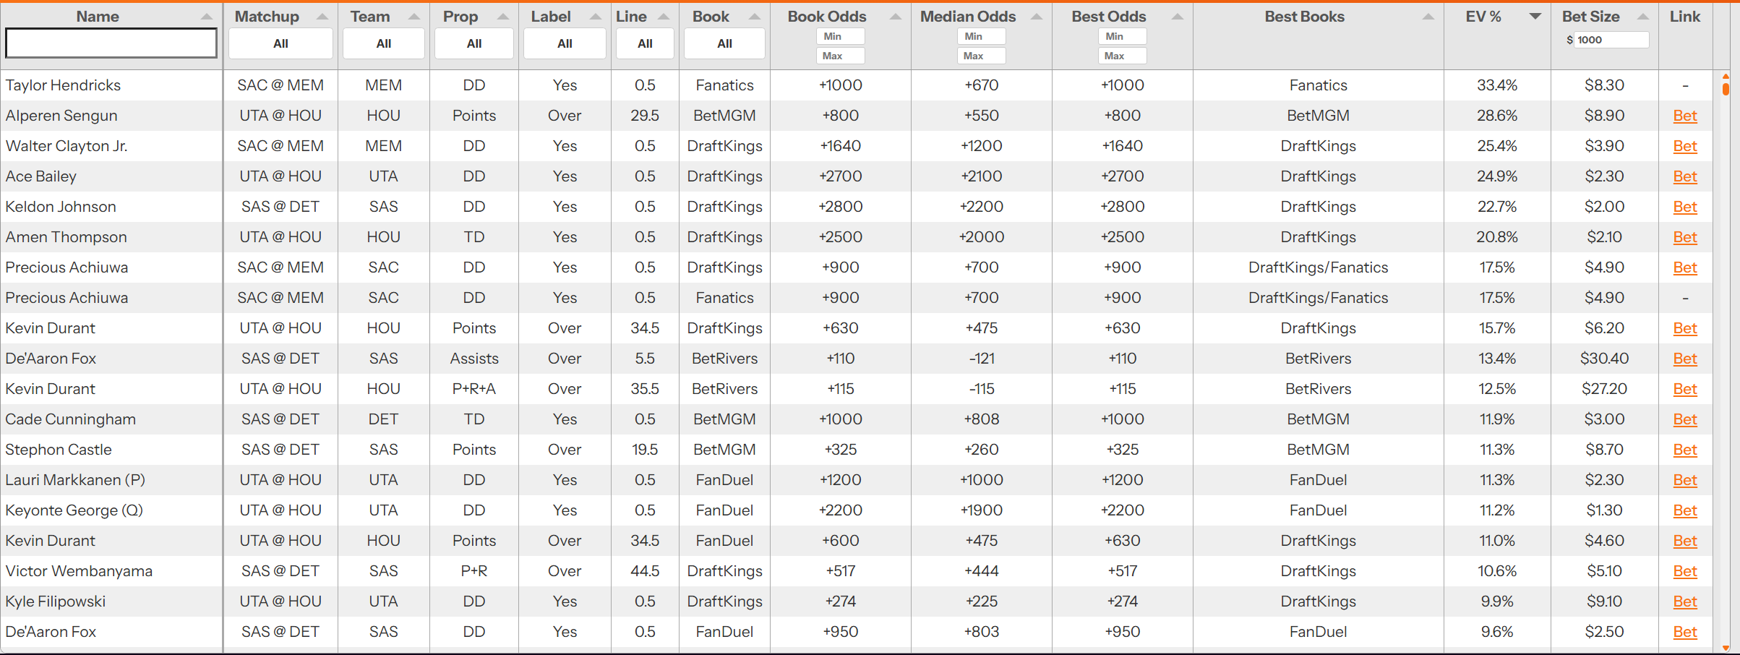This screenshot has width=1740, height=655.
Task: Click Amen Thompson TD prop cell
Action: 474,237
